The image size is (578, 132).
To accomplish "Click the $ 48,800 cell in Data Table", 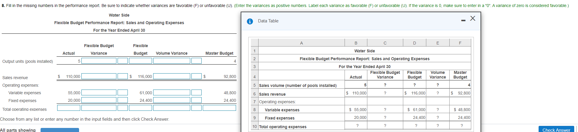I will tap(460, 110).
